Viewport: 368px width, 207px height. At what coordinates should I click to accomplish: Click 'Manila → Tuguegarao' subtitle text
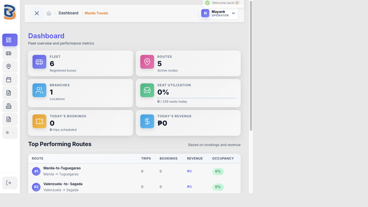coord(61,174)
